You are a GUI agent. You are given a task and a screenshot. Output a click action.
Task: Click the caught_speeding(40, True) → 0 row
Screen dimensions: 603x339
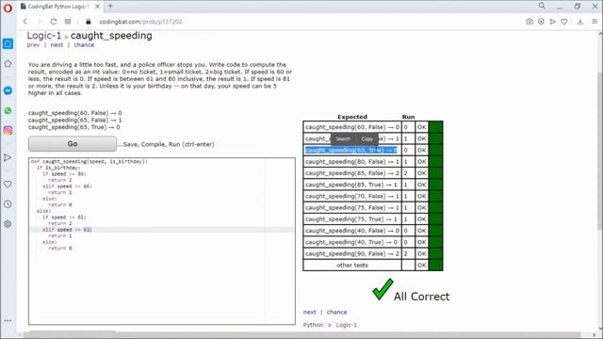(373, 242)
